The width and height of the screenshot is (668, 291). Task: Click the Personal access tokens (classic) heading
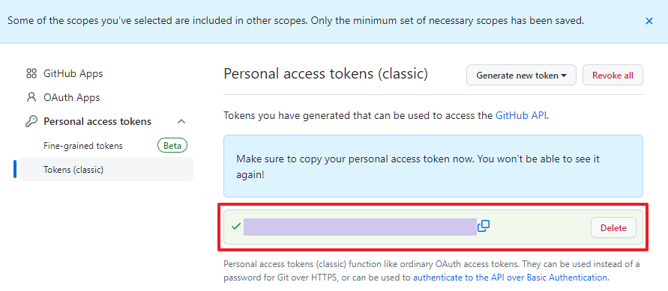point(325,74)
